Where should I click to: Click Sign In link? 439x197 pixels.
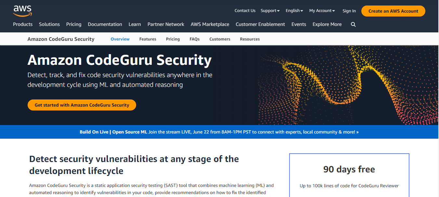[x=349, y=11]
